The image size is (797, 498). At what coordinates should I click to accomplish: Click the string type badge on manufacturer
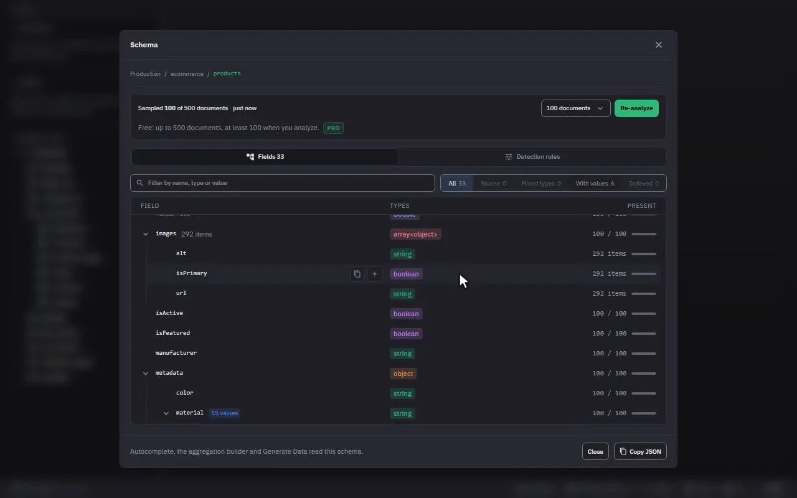[402, 354]
